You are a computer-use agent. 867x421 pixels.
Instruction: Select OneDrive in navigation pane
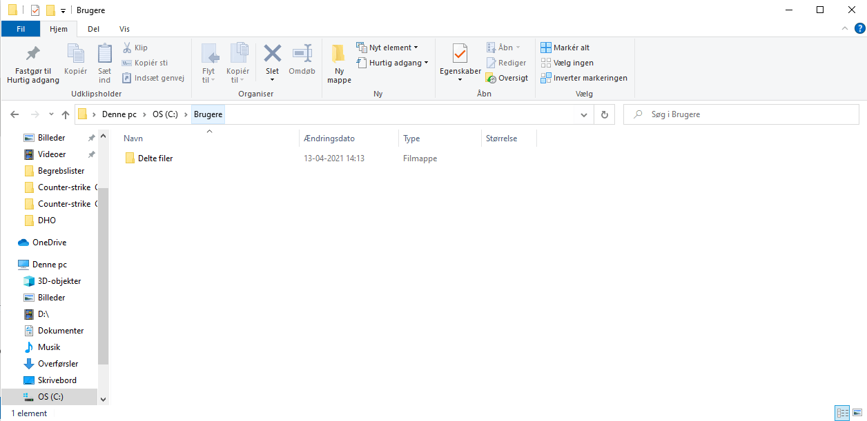click(43, 243)
